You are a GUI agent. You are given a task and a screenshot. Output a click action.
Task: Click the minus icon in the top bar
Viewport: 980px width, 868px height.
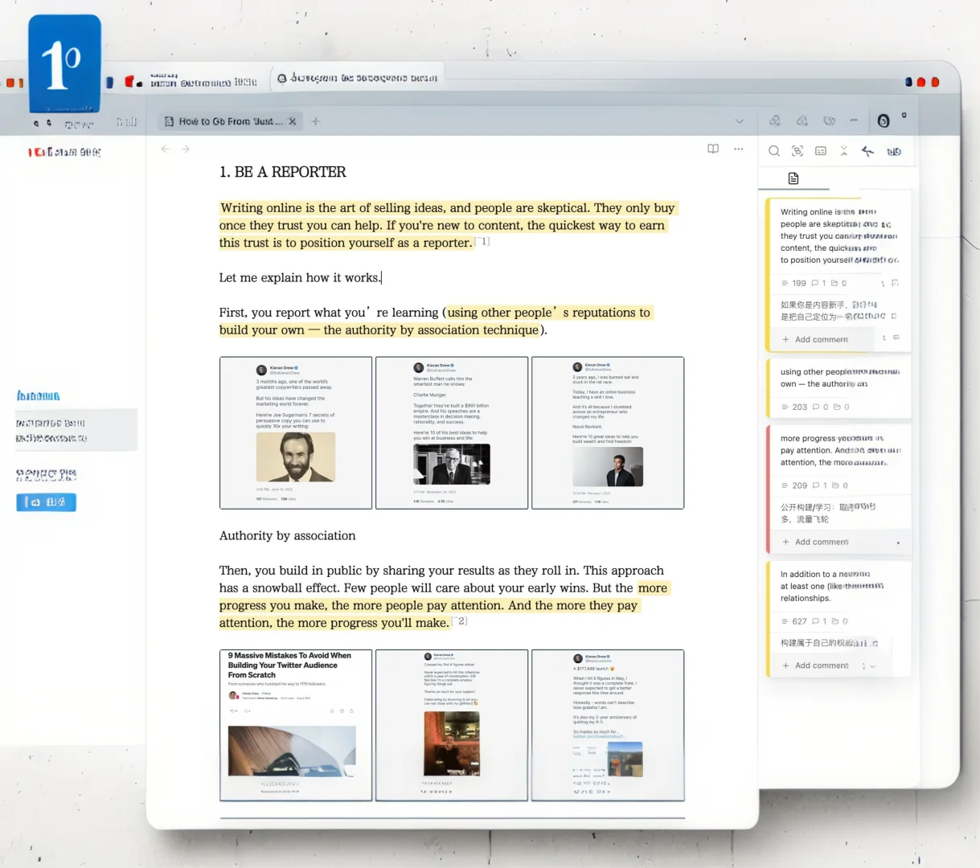pyautogui.click(x=854, y=121)
